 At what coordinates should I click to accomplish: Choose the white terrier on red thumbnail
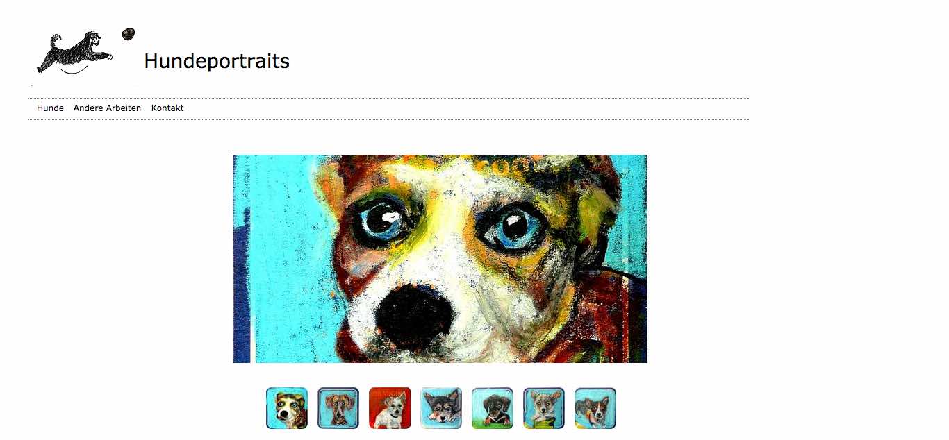point(390,408)
